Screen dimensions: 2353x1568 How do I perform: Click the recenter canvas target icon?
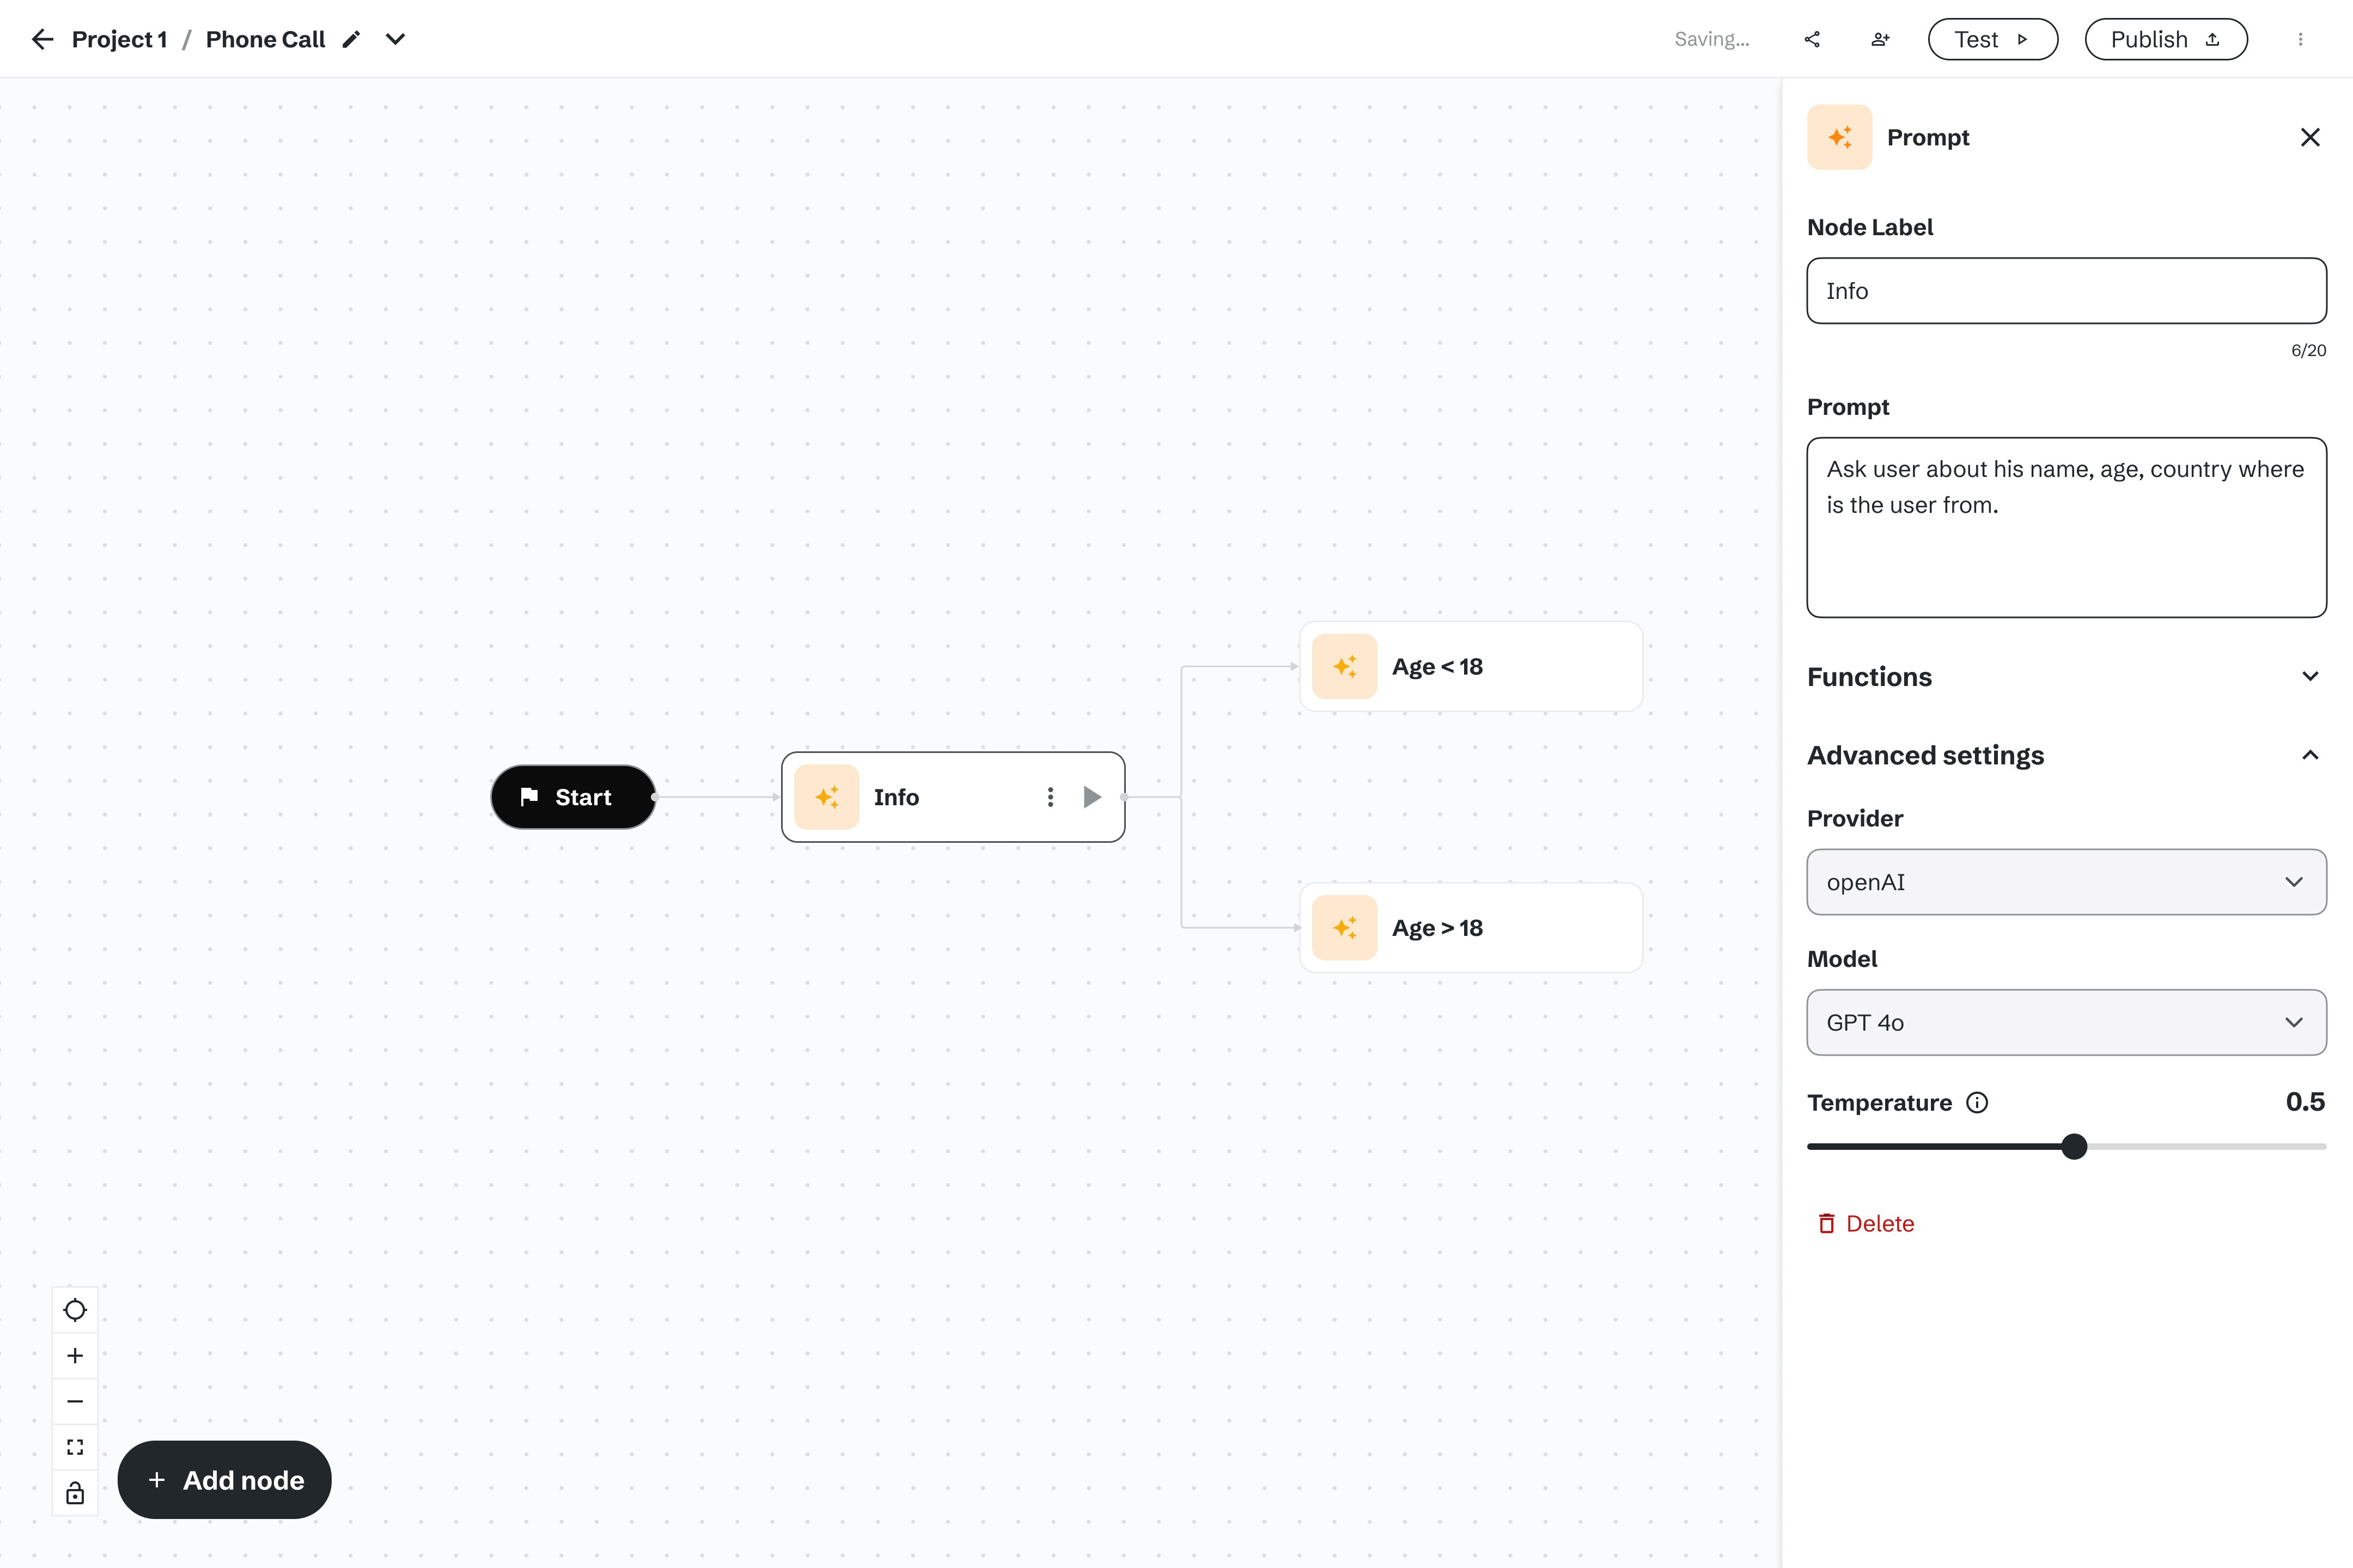point(75,1310)
